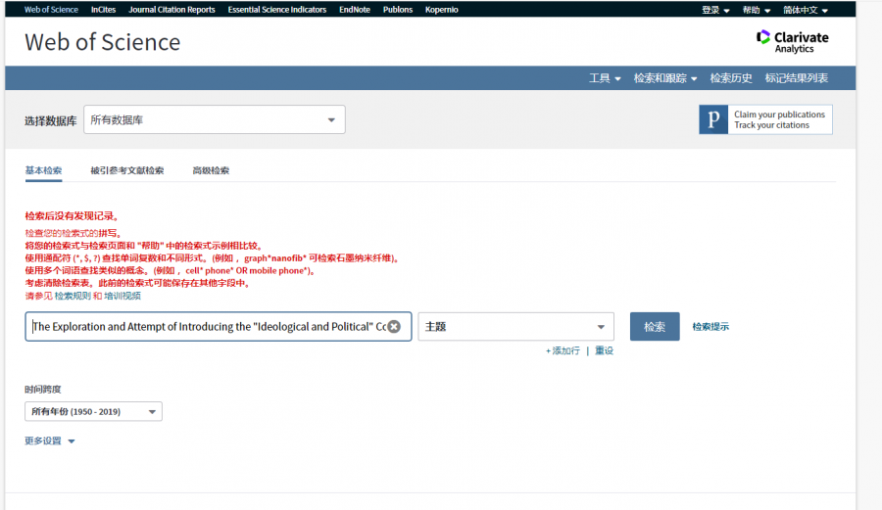Viewport: 882px width, 510px height.
Task: Expand 更多设置 section
Action: point(50,440)
